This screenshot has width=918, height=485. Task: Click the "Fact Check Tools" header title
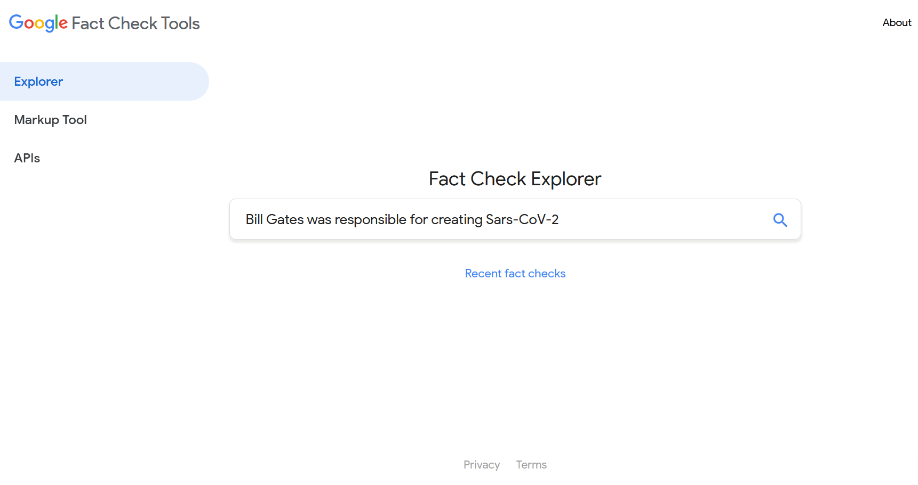(x=135, y=23)
